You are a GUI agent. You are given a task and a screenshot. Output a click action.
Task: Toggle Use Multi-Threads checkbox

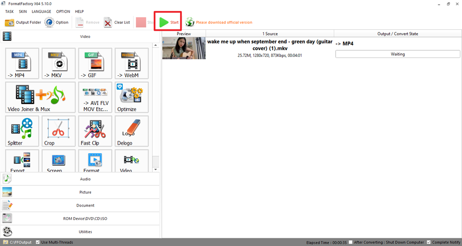click(x=38, y=242)
